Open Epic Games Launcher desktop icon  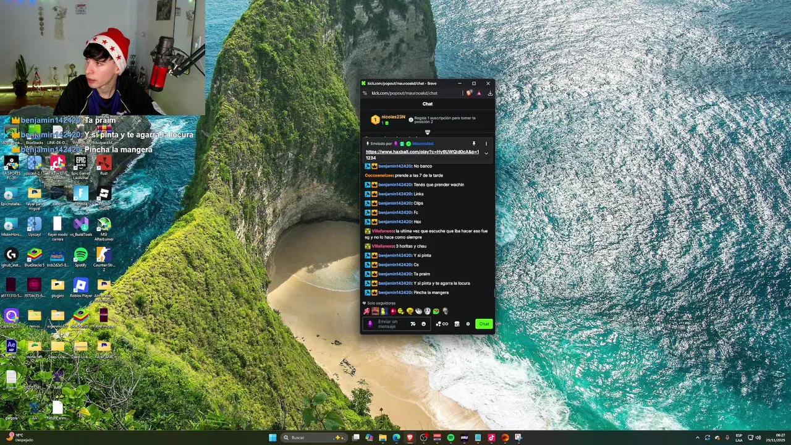click(80, 166)
